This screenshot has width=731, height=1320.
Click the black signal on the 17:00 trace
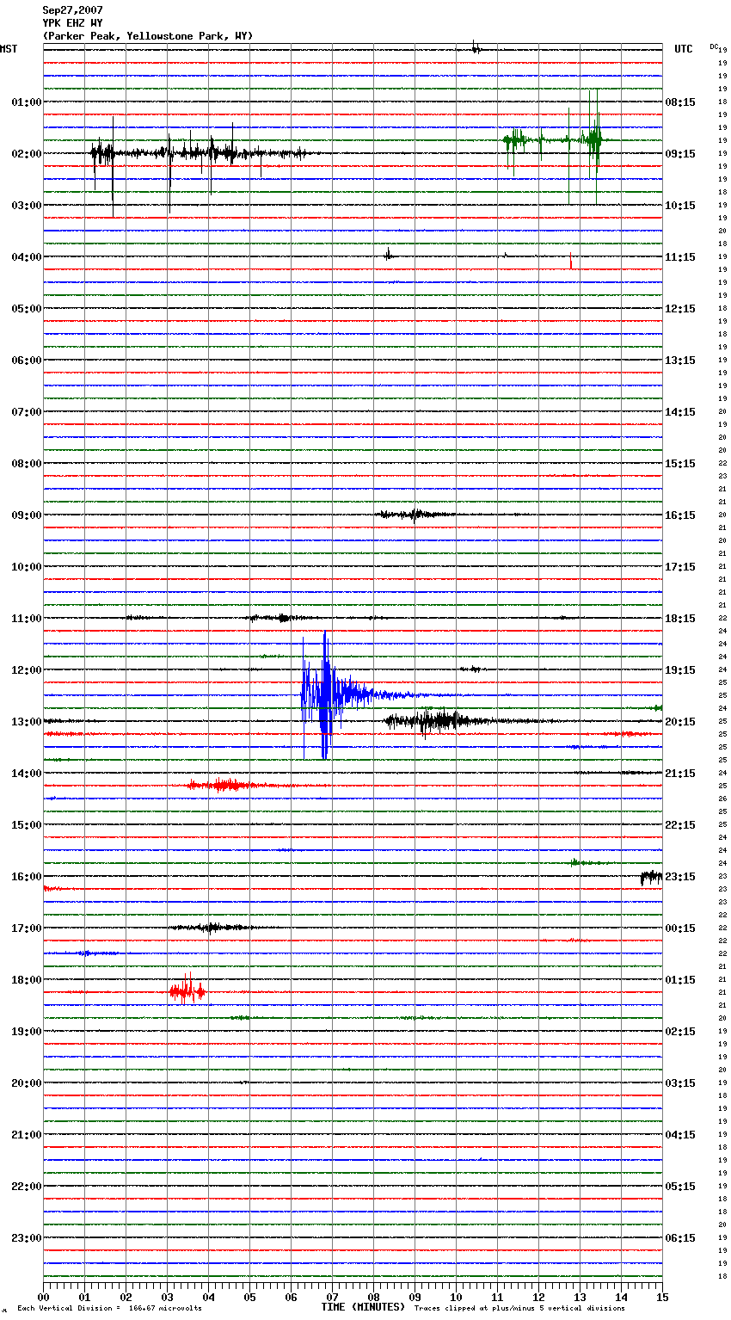[211, 928]
